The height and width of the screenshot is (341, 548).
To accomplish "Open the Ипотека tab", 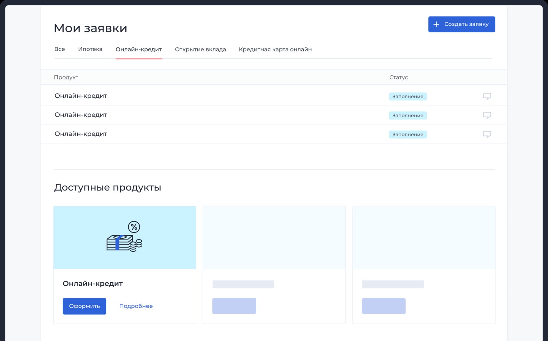I will pyautogui.click(x=90, y=49).
